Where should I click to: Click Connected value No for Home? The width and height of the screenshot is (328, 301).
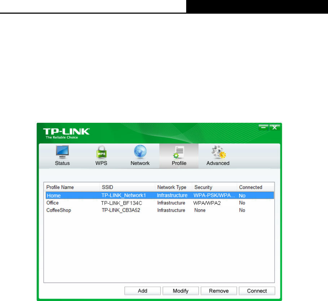coord(242,196)
